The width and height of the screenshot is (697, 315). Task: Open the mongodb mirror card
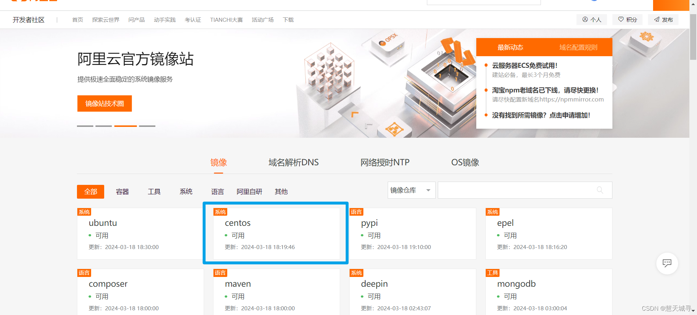coord(549,292)
